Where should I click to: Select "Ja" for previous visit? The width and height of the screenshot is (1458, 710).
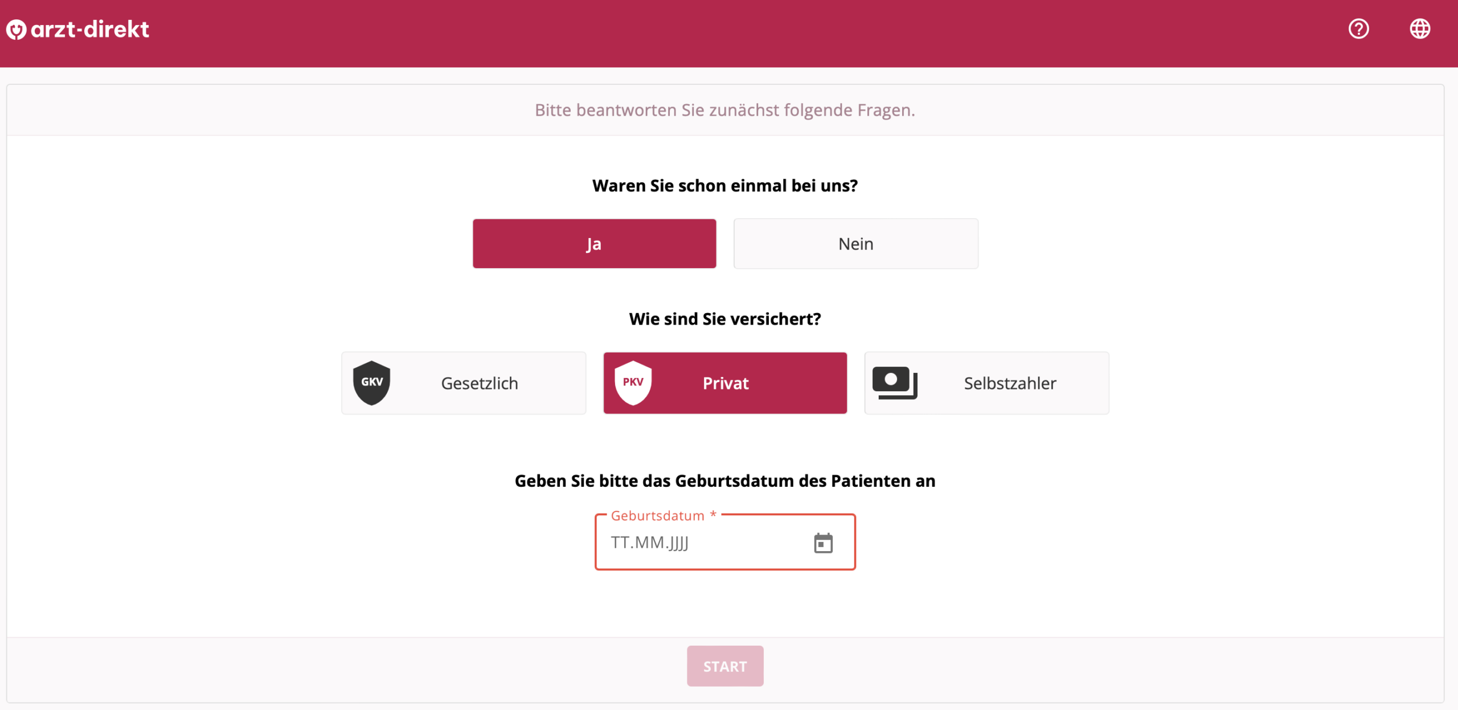click(594, 244)
